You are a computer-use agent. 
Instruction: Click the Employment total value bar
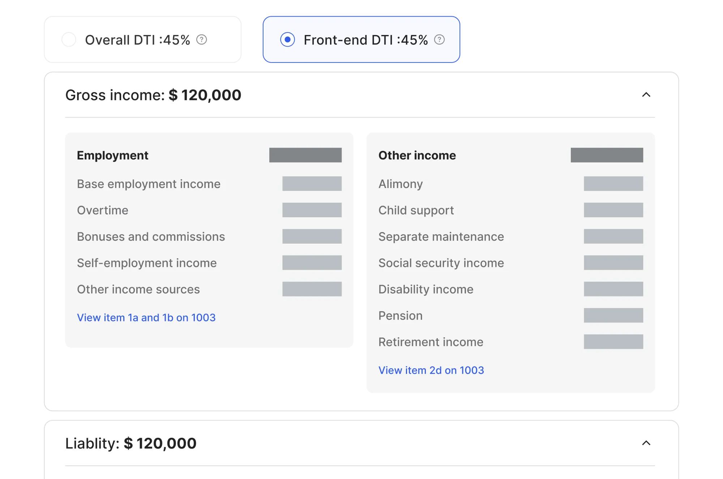click(x=305, y=155)
